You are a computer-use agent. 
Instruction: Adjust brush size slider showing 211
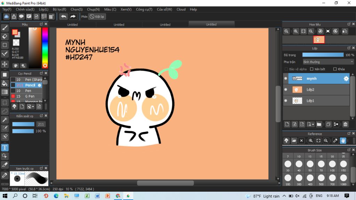(23, 124)
